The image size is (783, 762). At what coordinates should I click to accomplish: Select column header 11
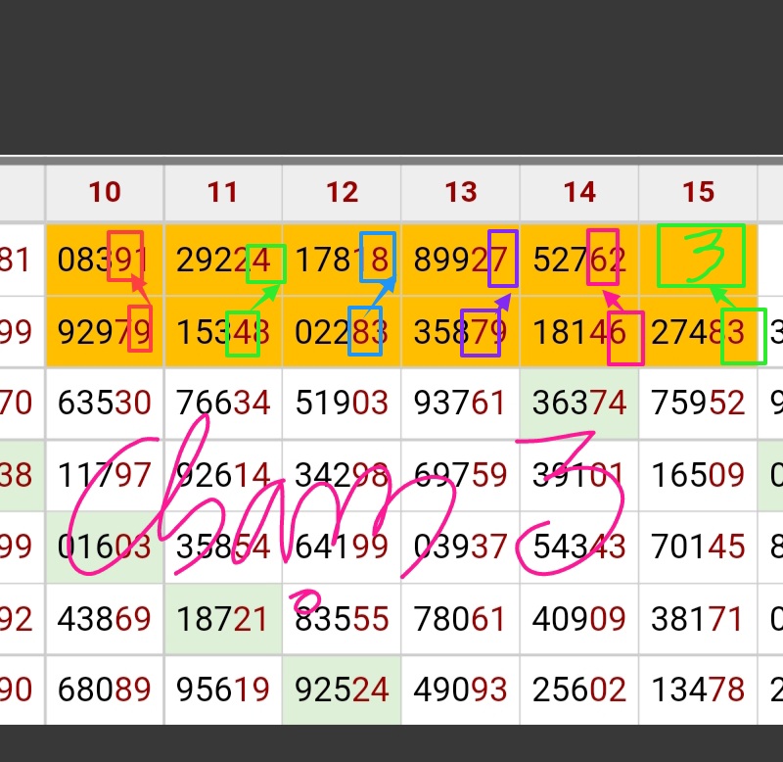tap(223, 192)
